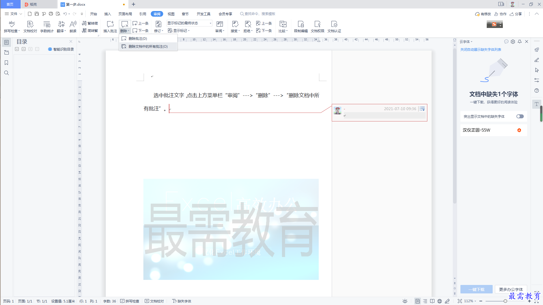Switch to the 开始 ribbon tab
Viewport: 543px width, 305px height.
click(94, 14)
